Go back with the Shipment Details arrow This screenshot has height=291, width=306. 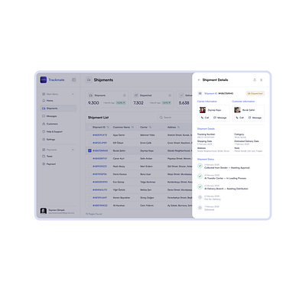coord(199,80)
